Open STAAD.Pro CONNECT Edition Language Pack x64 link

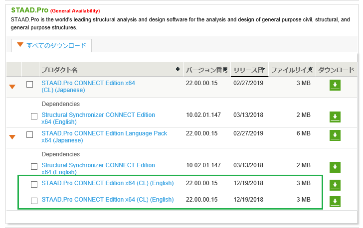pos(104,137)
